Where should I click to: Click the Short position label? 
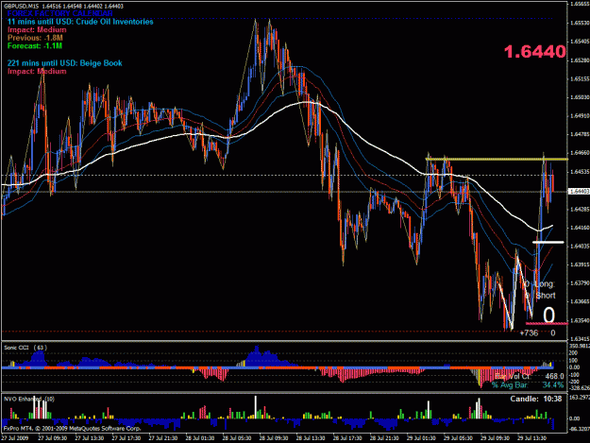point(546,296)
